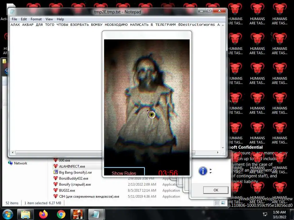Click the blue information icon in dialog
The width and height of the screenshot is (294, 220).
(x=203, y=171)
